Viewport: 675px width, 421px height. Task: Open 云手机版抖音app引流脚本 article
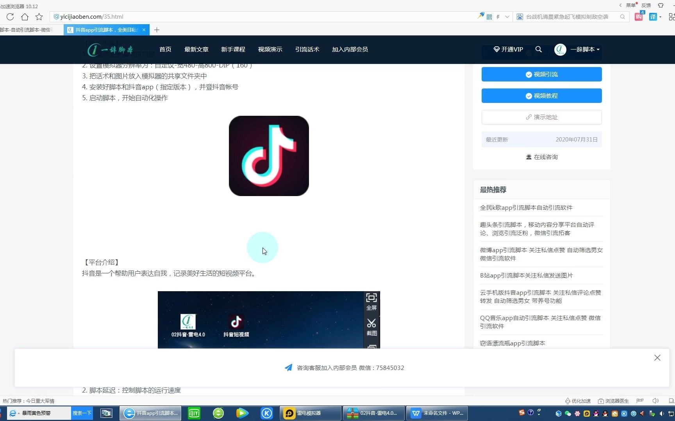pos(541,297)
